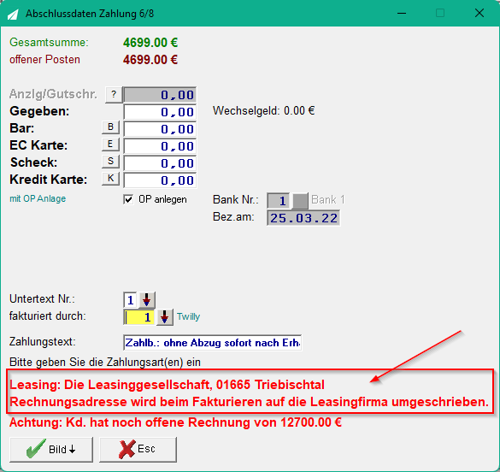This screenshot has height=472, width=500.
Task: Click the S shortcut button for Scheck
Action: (110, 161)
